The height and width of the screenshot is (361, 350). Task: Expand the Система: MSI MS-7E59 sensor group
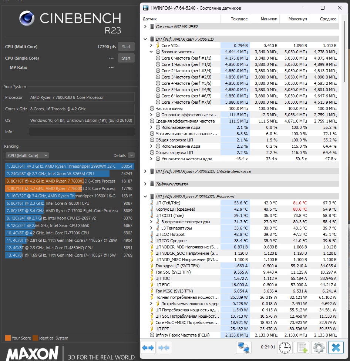145,27
